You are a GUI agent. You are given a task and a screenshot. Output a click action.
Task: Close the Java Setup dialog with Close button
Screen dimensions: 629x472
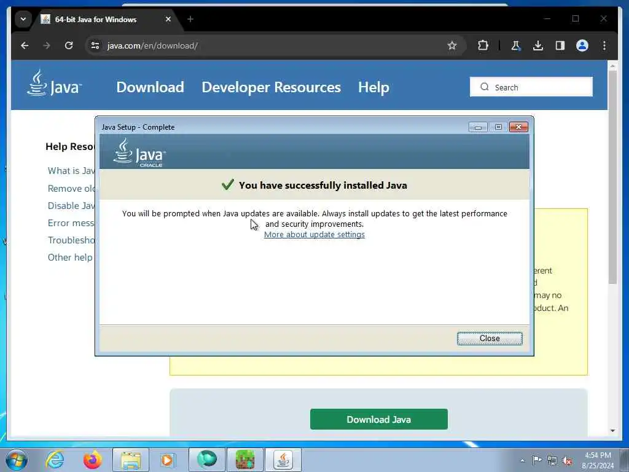[x=490, y=339]
